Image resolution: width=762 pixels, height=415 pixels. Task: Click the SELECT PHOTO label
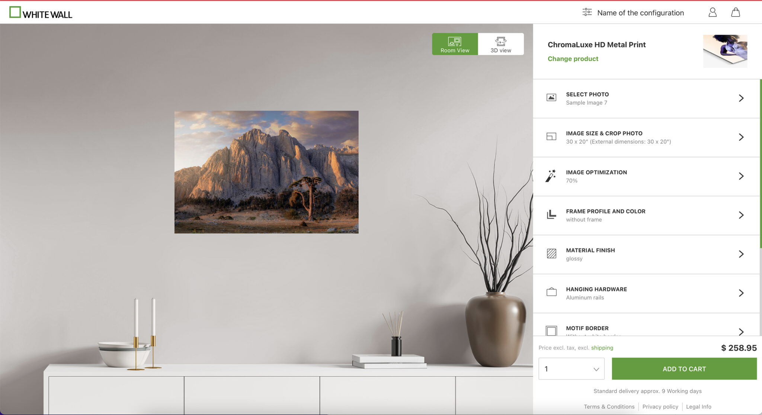coord(587,94)
